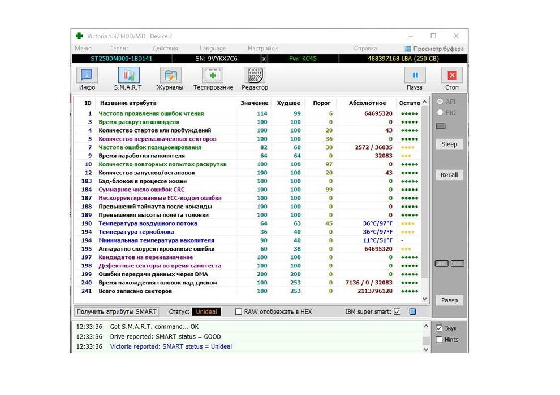
Task: Click down arrow of SMART table scrollbar
Action: (x=425, y=299)
